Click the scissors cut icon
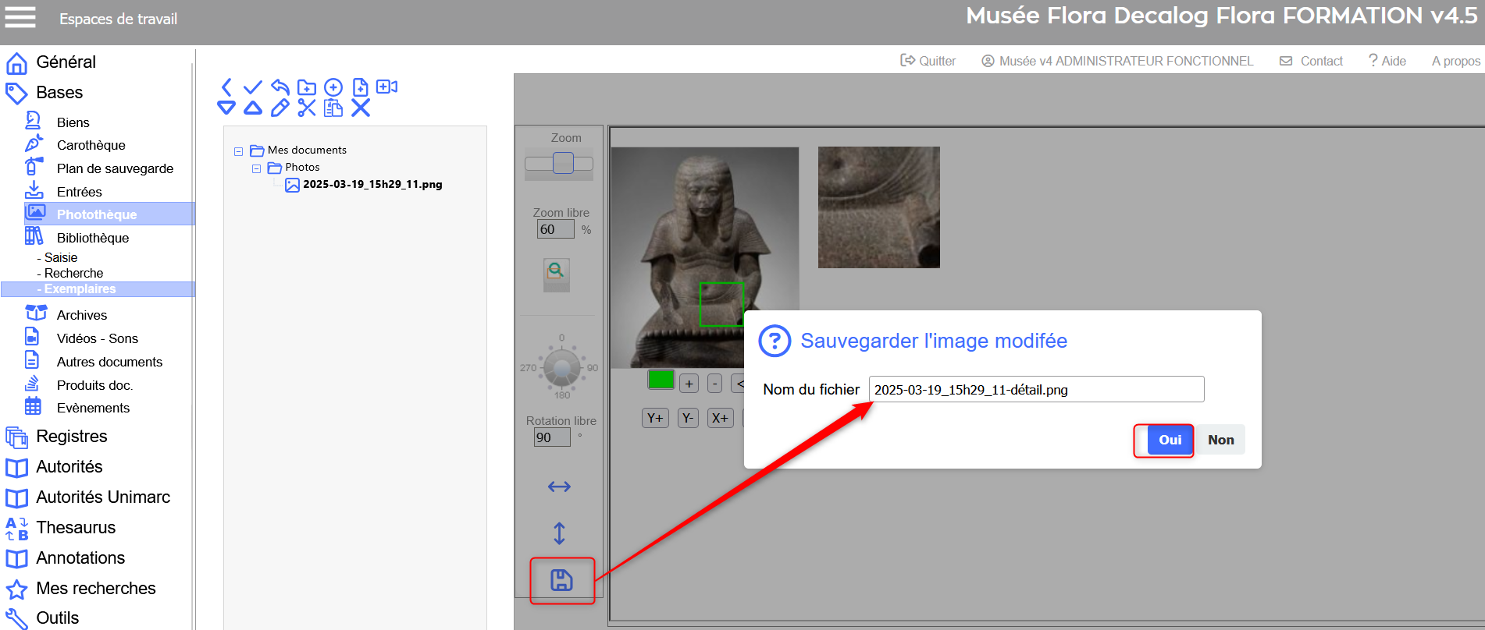1485x630 pixels. coord(307,108)
